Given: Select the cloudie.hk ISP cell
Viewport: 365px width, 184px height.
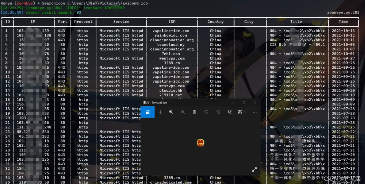Looking at the screenshot, I should (171, 91).
